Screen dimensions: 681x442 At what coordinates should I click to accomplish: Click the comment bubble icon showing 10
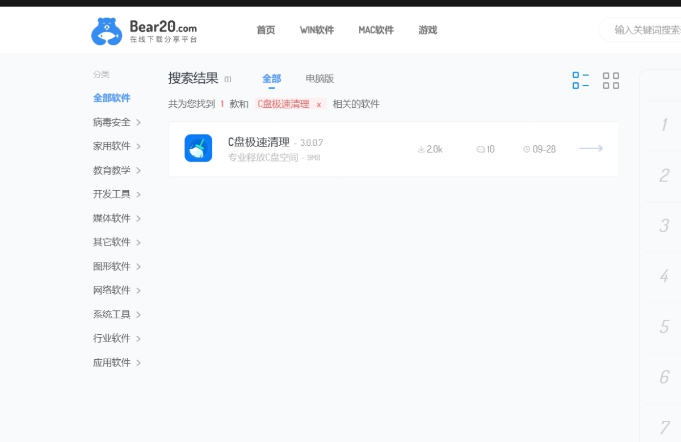(x=481, y=149)
